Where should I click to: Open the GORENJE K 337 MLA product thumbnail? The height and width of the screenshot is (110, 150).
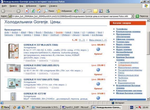point(13,51)
